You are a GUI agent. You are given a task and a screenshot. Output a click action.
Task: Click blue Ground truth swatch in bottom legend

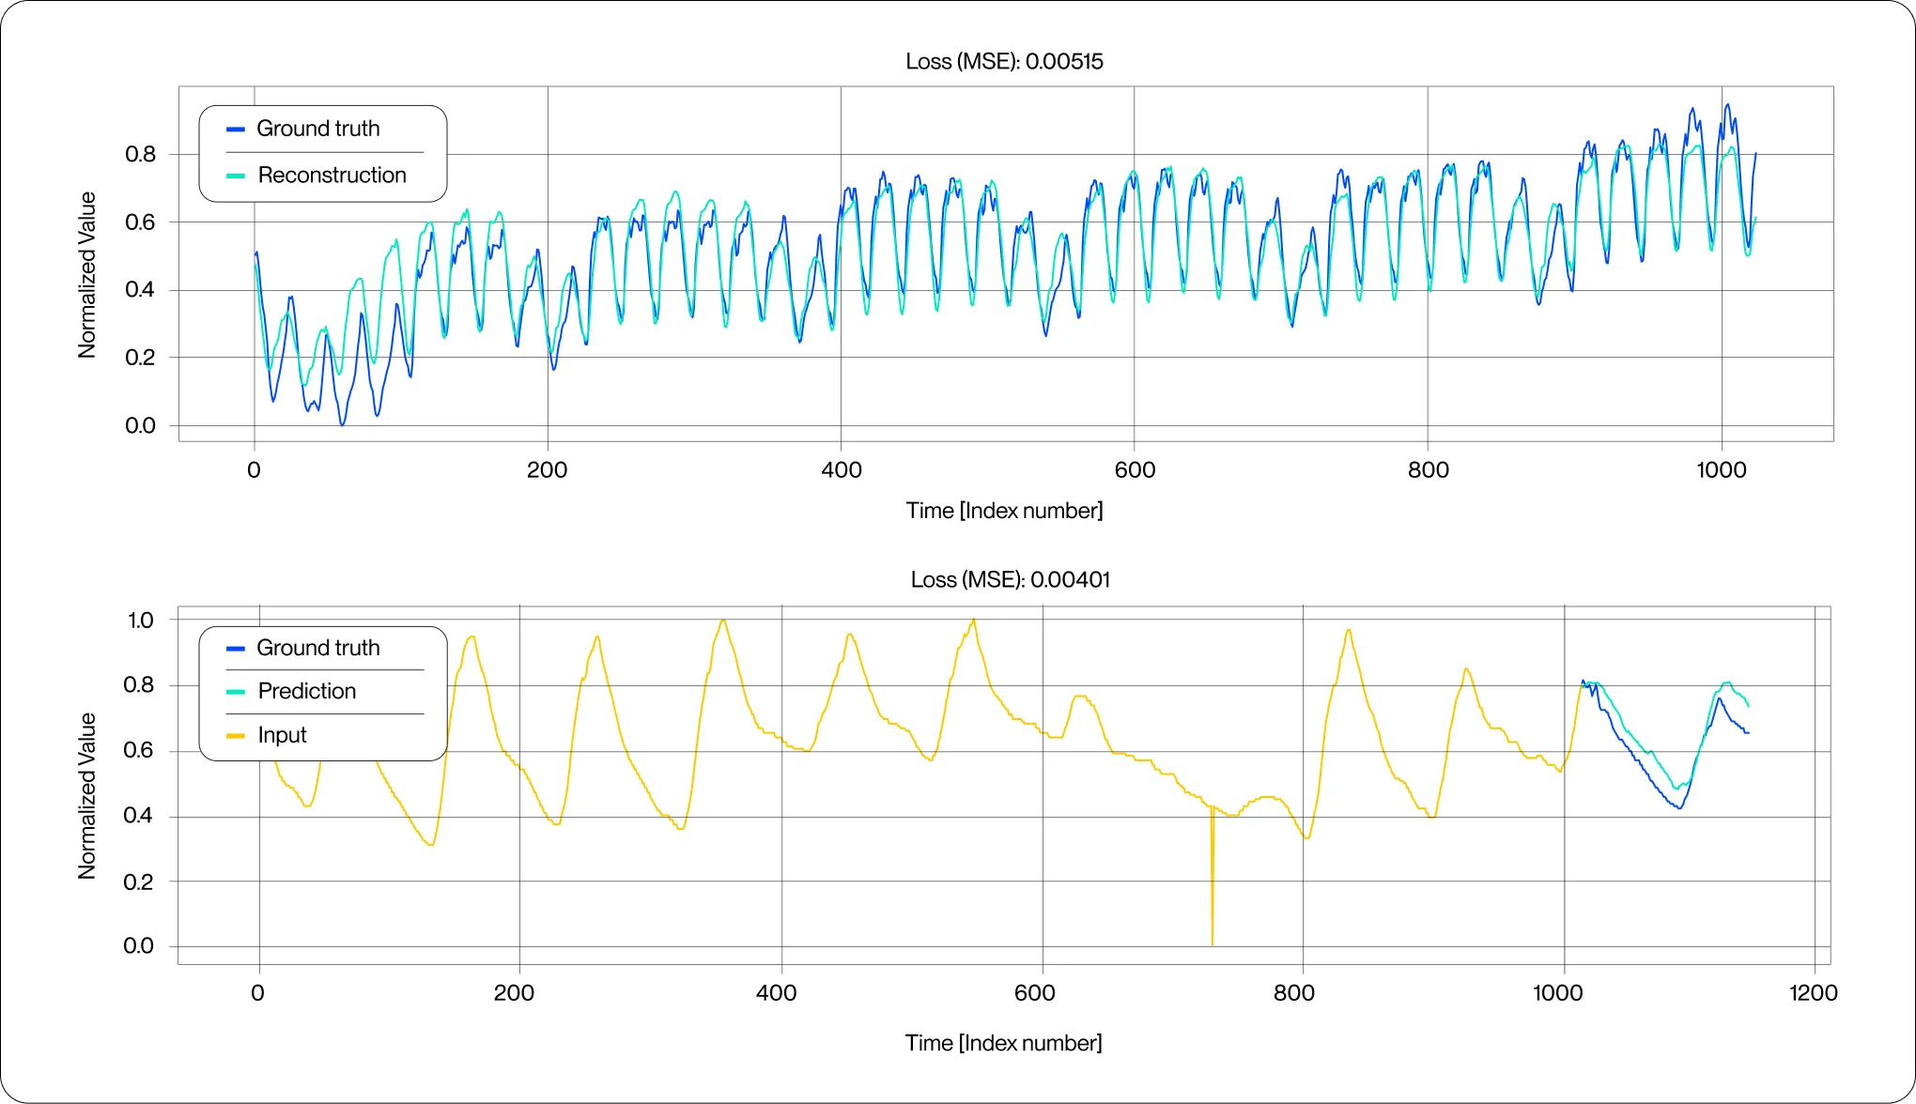pos(236,649)
